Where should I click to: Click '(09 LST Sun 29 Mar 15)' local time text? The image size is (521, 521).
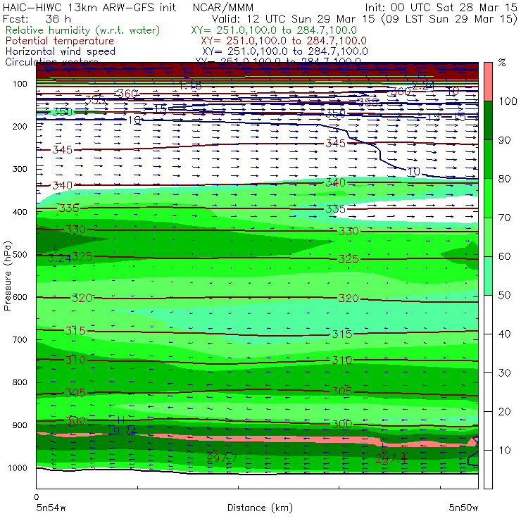coord(449,19)
